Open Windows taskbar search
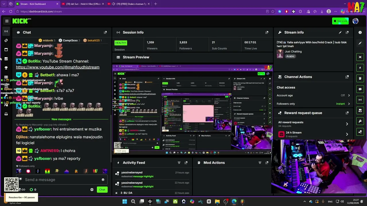 point(133,201)
